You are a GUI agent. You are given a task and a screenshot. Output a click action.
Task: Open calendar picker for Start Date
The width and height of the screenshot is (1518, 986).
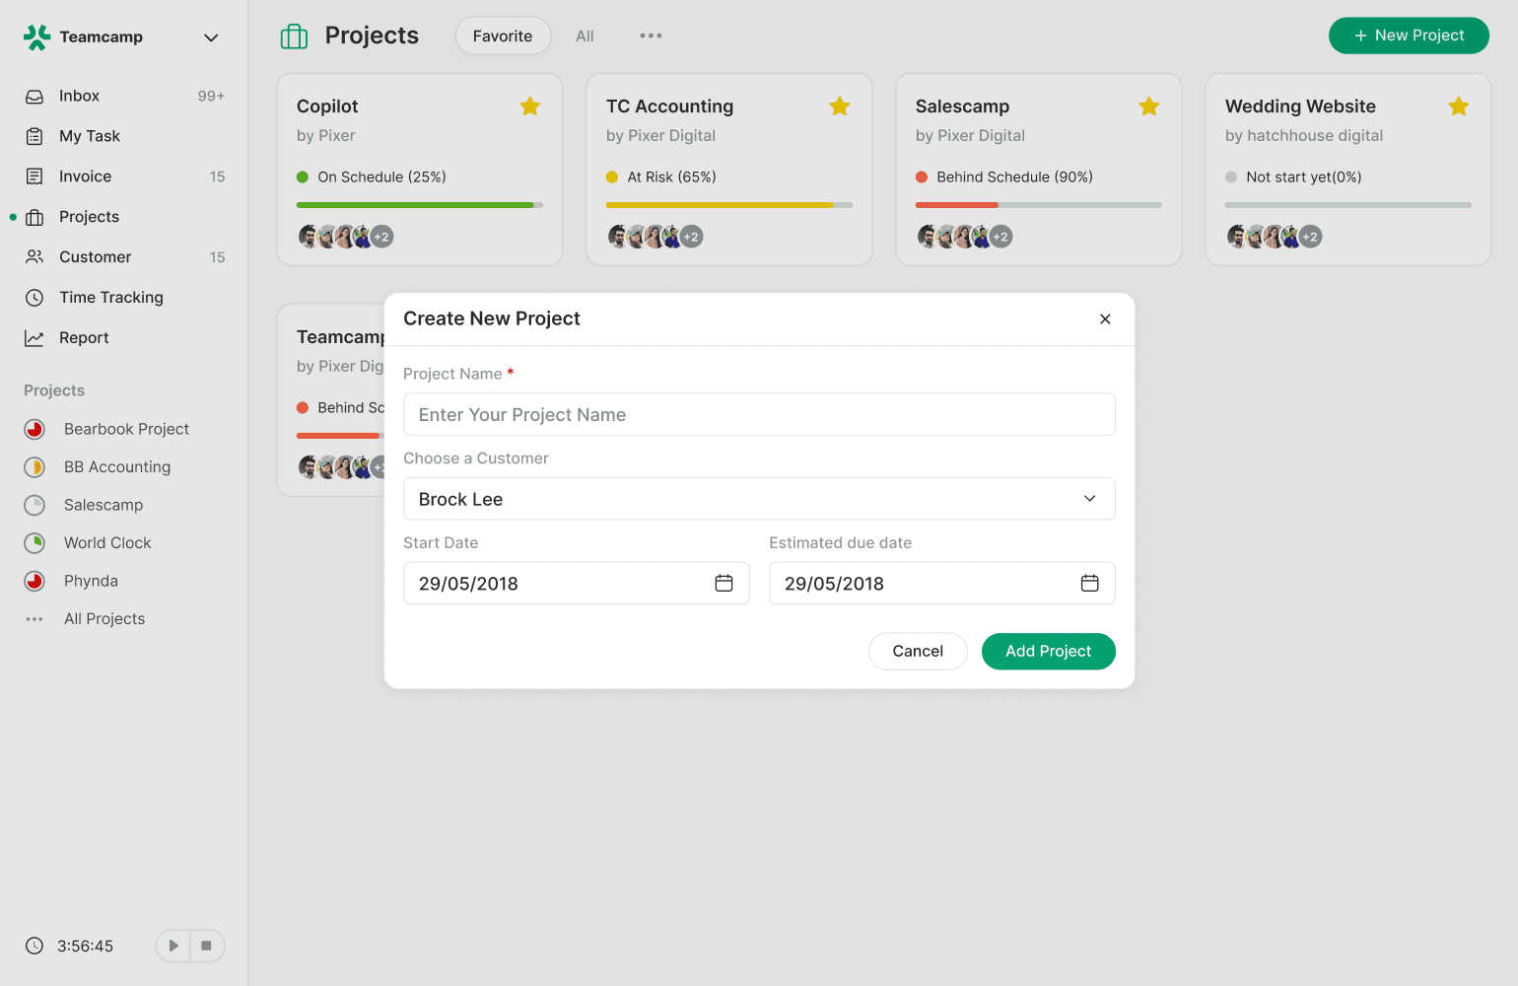[724, 584]
